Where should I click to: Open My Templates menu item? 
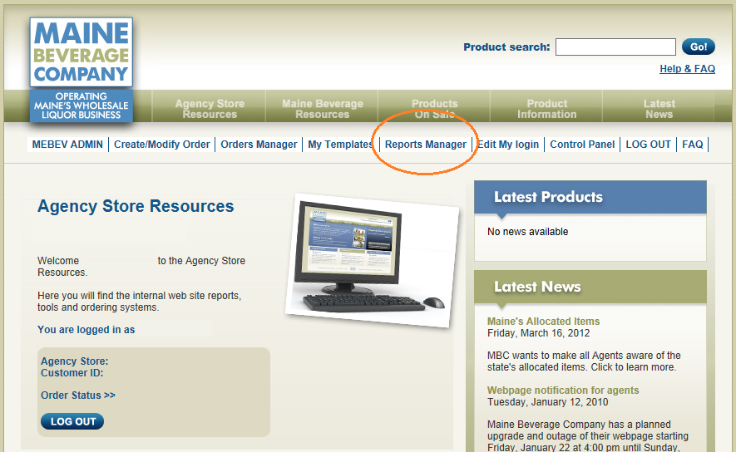click(x=340, y=145)
